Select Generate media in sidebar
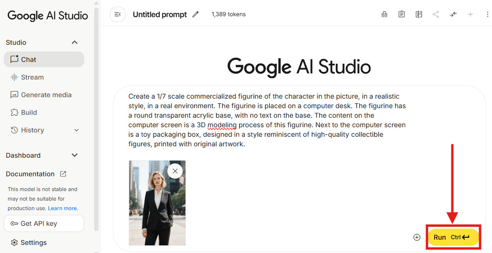492x253 pixels. click(46, 95)
